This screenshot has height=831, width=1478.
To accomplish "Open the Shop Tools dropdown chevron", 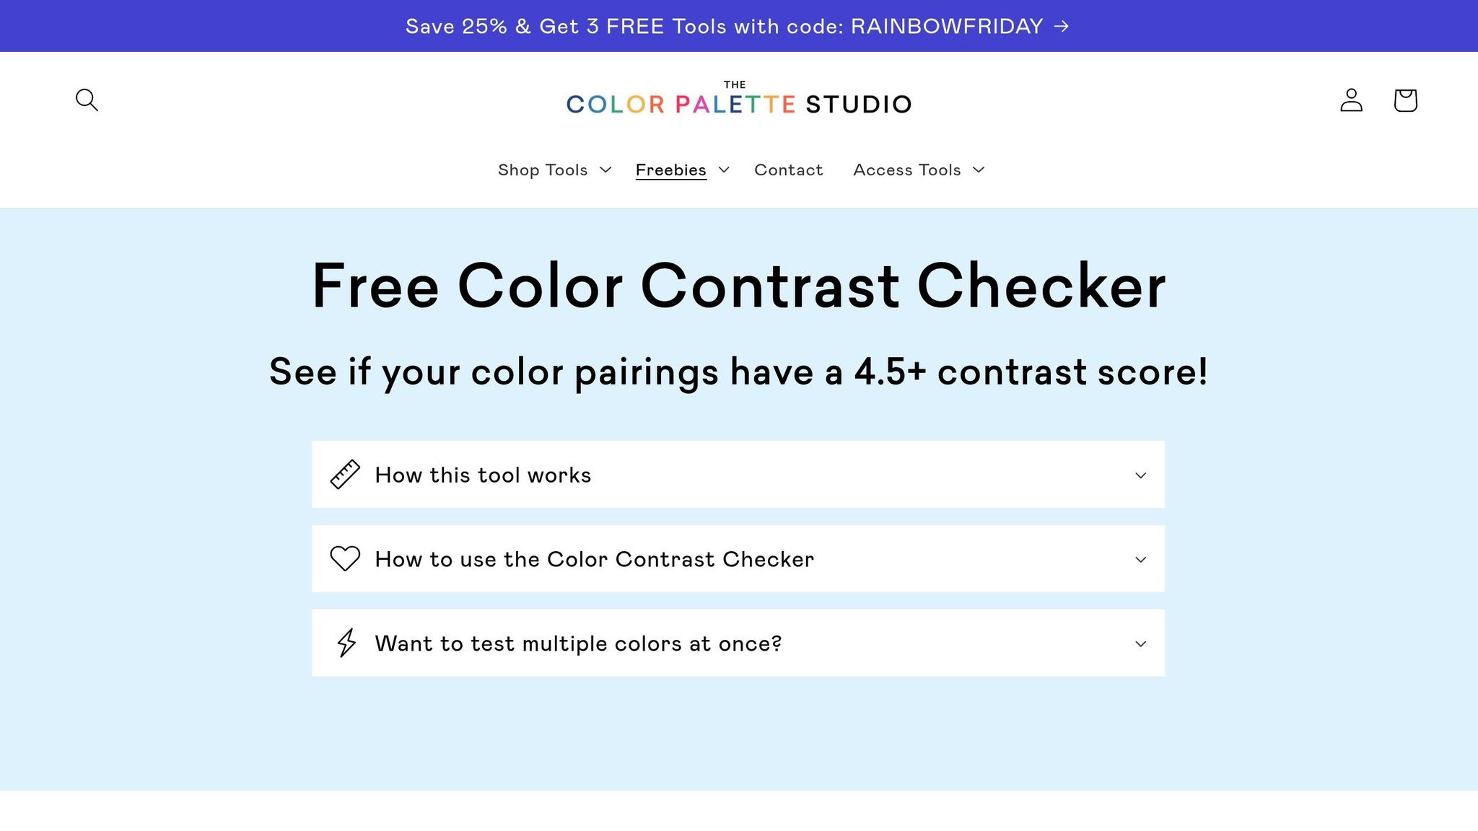I will [605, 170].
